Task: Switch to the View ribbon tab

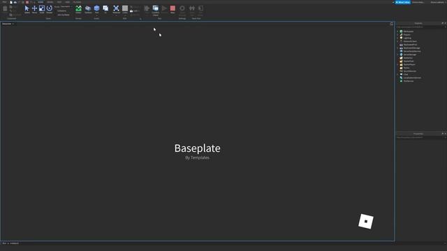Action: (67, 2)
